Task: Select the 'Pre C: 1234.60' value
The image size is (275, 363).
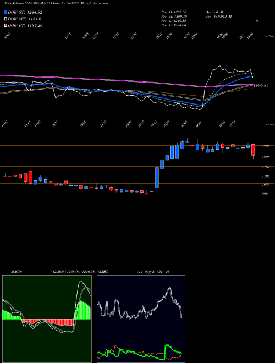Action: click(x=174, y=25)
